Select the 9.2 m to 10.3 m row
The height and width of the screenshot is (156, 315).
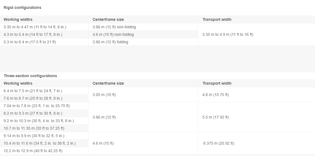(x=39, y=121)
